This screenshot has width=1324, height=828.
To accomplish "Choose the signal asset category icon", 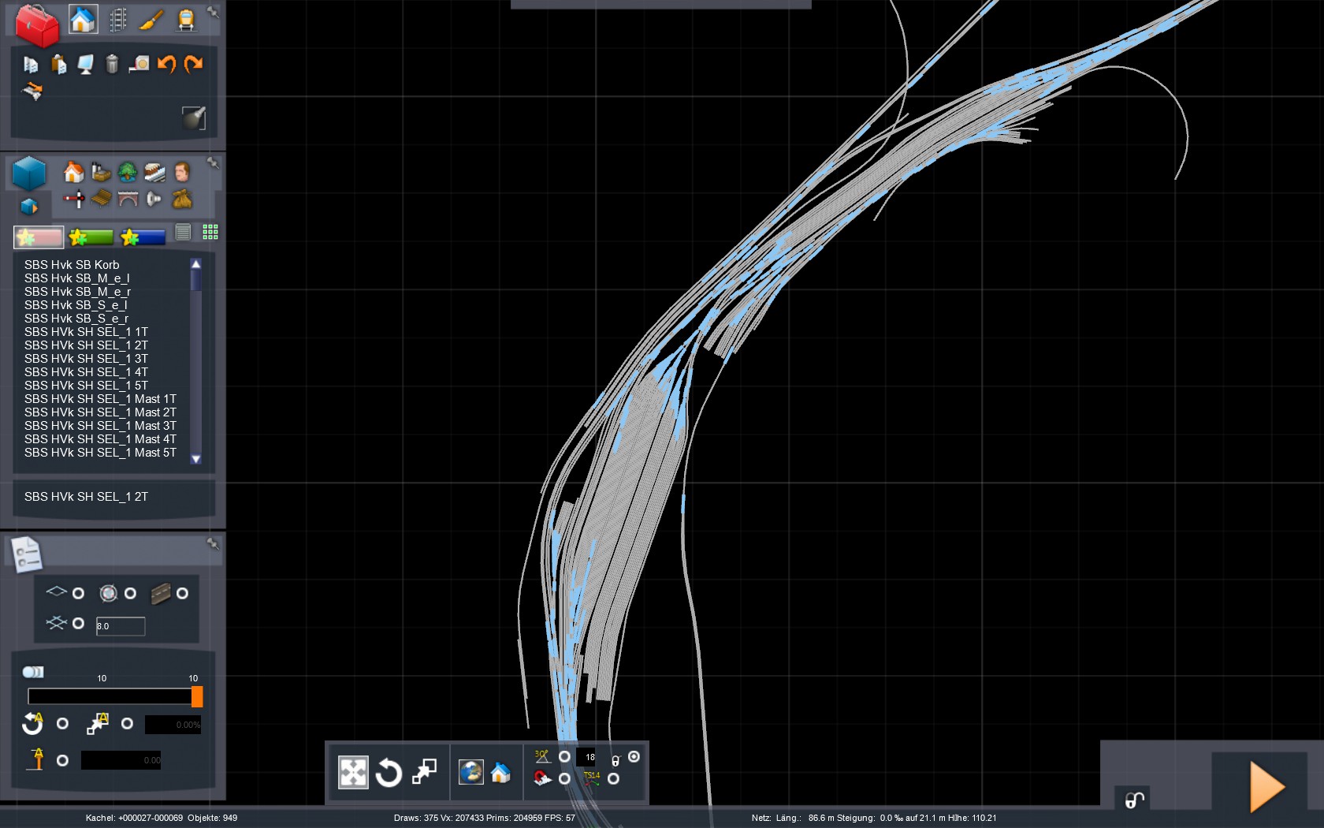I will (75, 199).
